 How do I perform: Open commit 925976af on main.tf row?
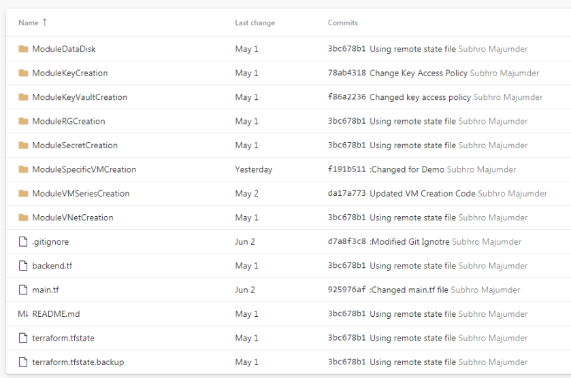(x=347, y=290)
